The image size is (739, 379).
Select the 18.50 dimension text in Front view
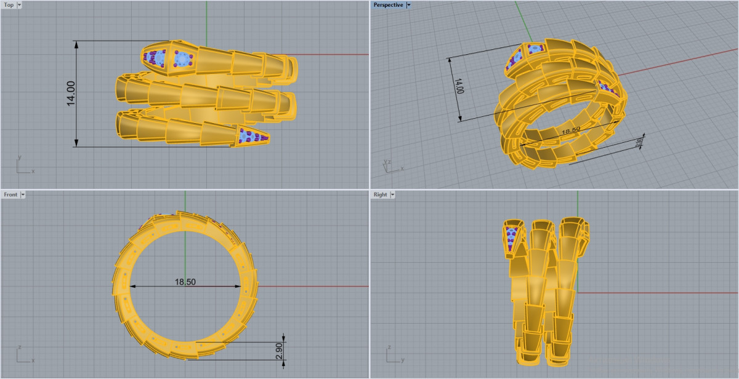(185, 282)
